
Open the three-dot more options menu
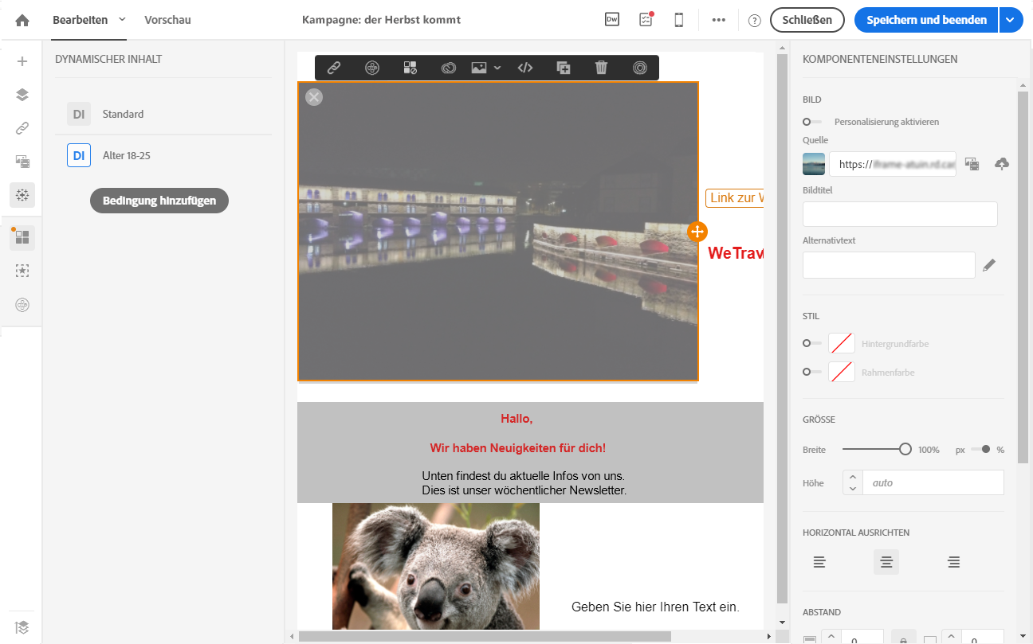point(719,20)
